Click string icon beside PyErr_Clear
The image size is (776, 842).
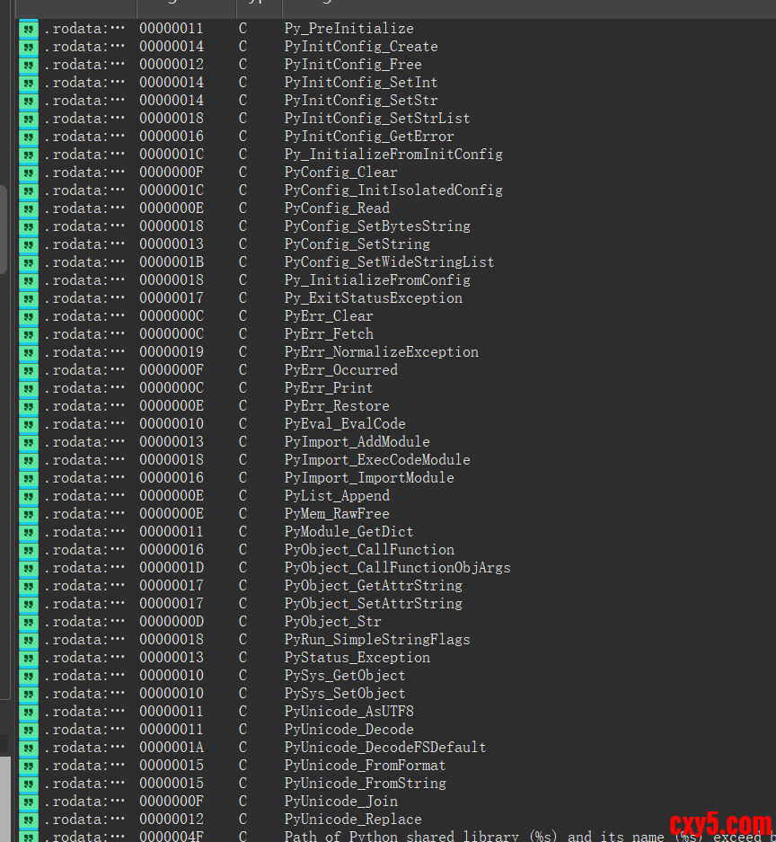click(29, 316)
